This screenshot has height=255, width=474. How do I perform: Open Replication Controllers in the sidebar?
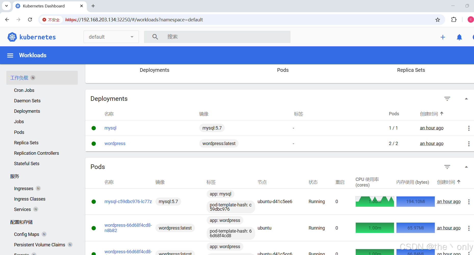36,153
